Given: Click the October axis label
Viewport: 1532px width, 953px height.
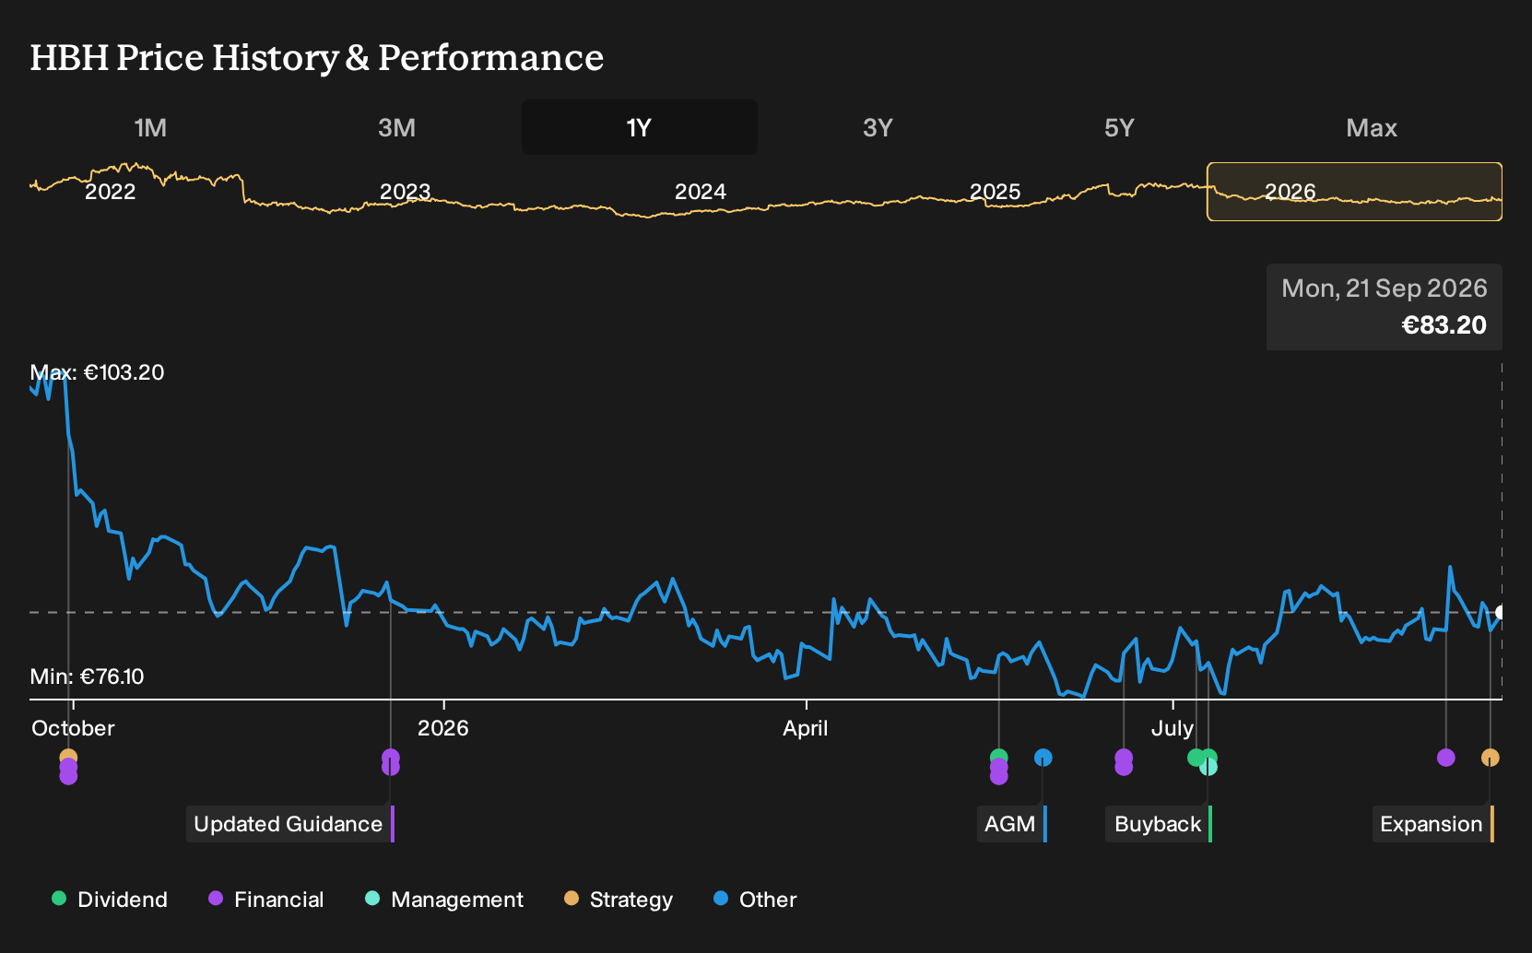Looking at the screenshot, I should pos(73,728).
